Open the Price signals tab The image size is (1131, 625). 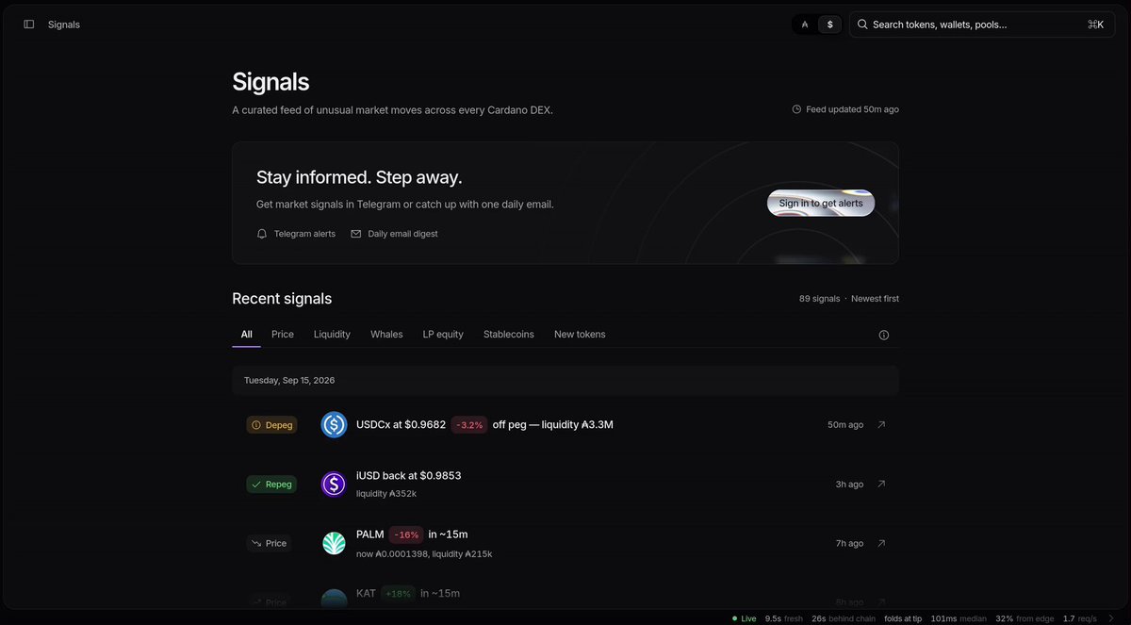(283, 335)
